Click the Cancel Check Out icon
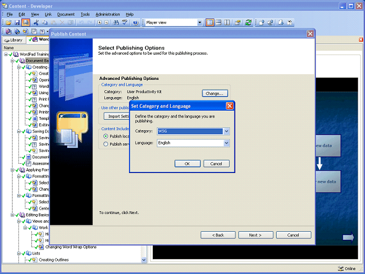Viewport: 365px width, 274px height. (x=290, y=22)
